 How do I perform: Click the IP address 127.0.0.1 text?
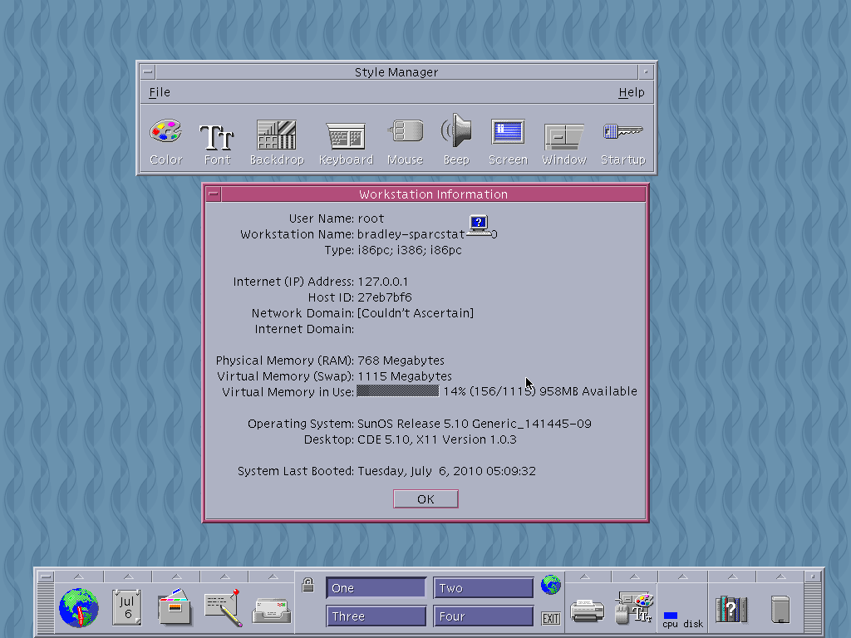[382, 282]
